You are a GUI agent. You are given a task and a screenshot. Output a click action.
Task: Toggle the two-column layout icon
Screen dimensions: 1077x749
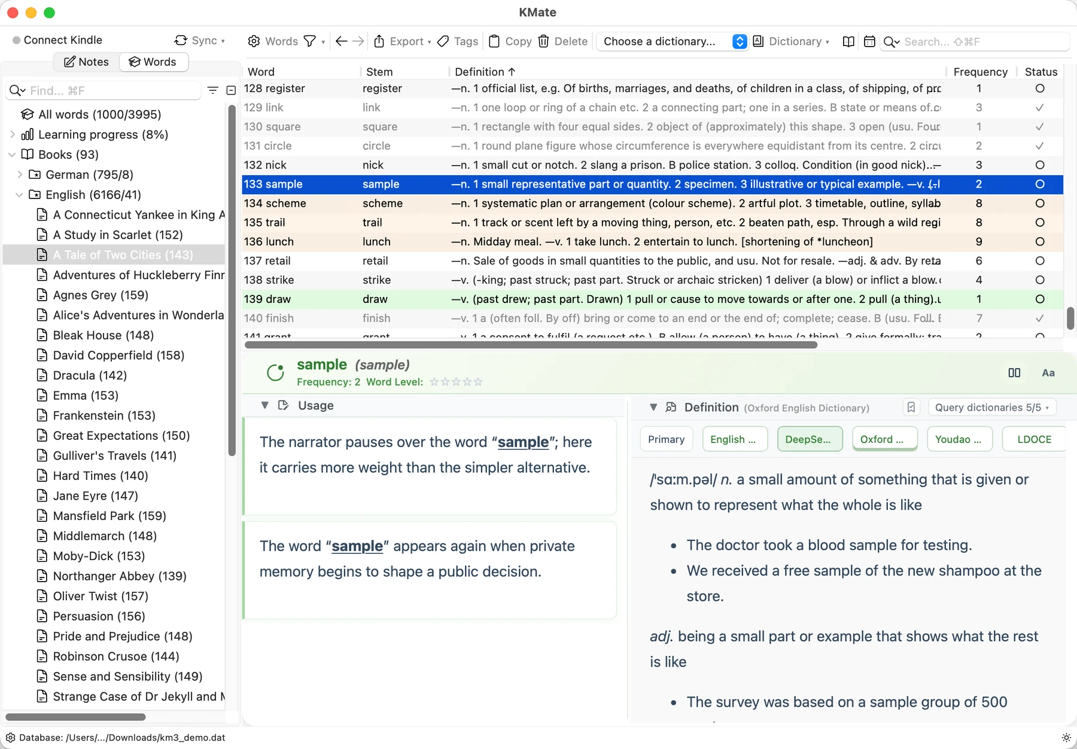coord(1014,372)
